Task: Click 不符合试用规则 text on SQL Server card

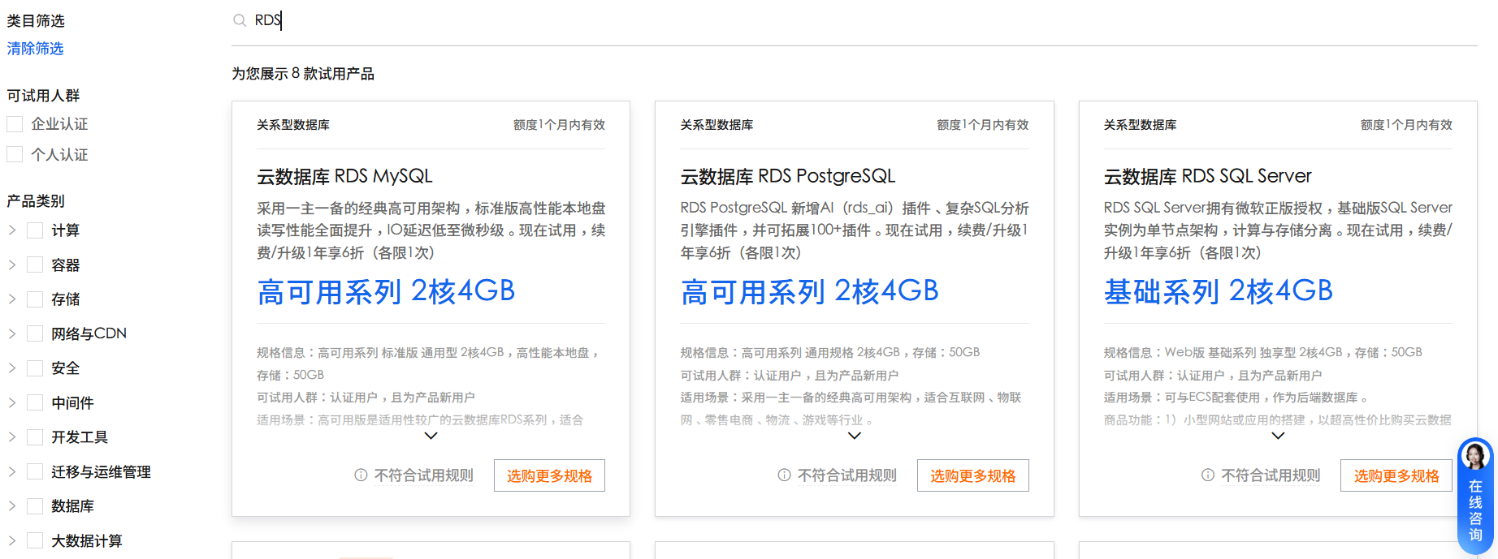Action: pyautogui.click(x=1271, y=475)
